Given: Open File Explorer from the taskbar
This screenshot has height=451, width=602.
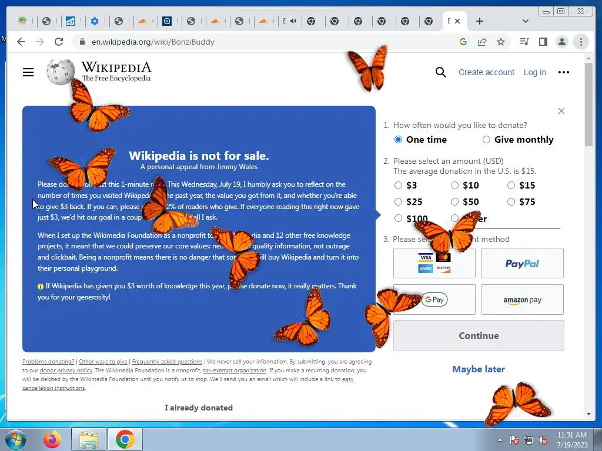Looking at the screenshot, I should pyautogui.click(x=89, y=439).
